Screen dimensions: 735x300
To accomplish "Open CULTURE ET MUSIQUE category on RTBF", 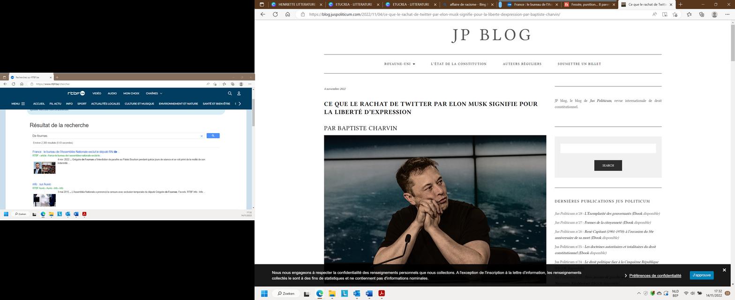I will click(139, 104).
